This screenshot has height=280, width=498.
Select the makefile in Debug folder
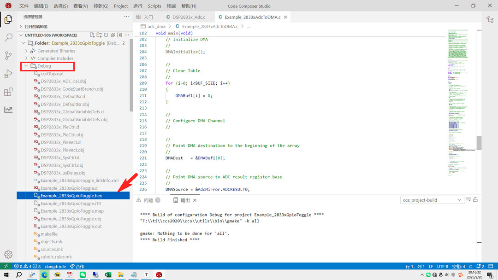[x=73, y=234]
